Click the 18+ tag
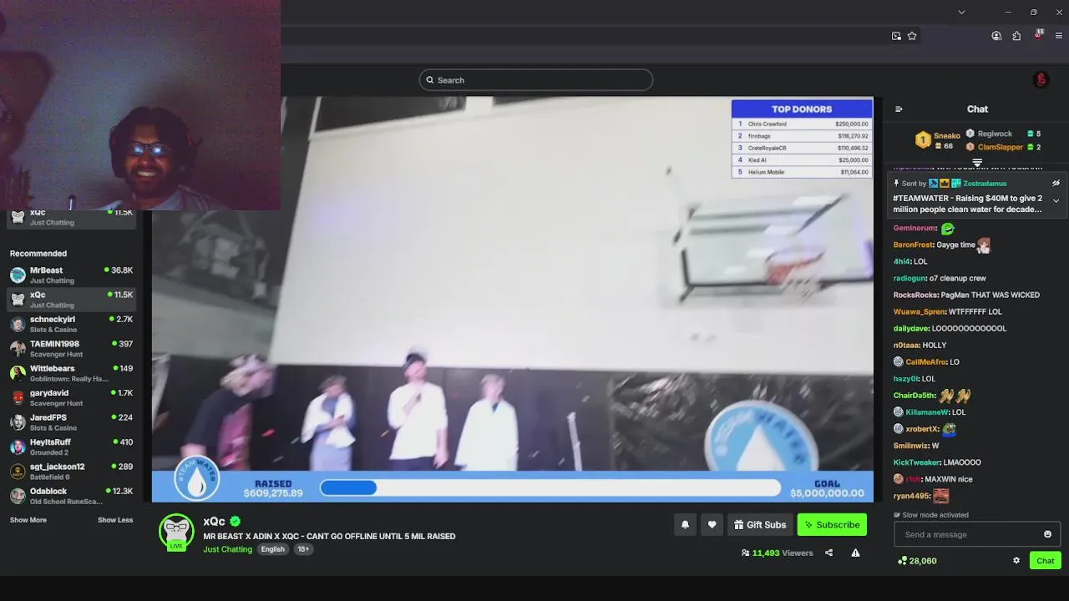 tap(303, 549)
